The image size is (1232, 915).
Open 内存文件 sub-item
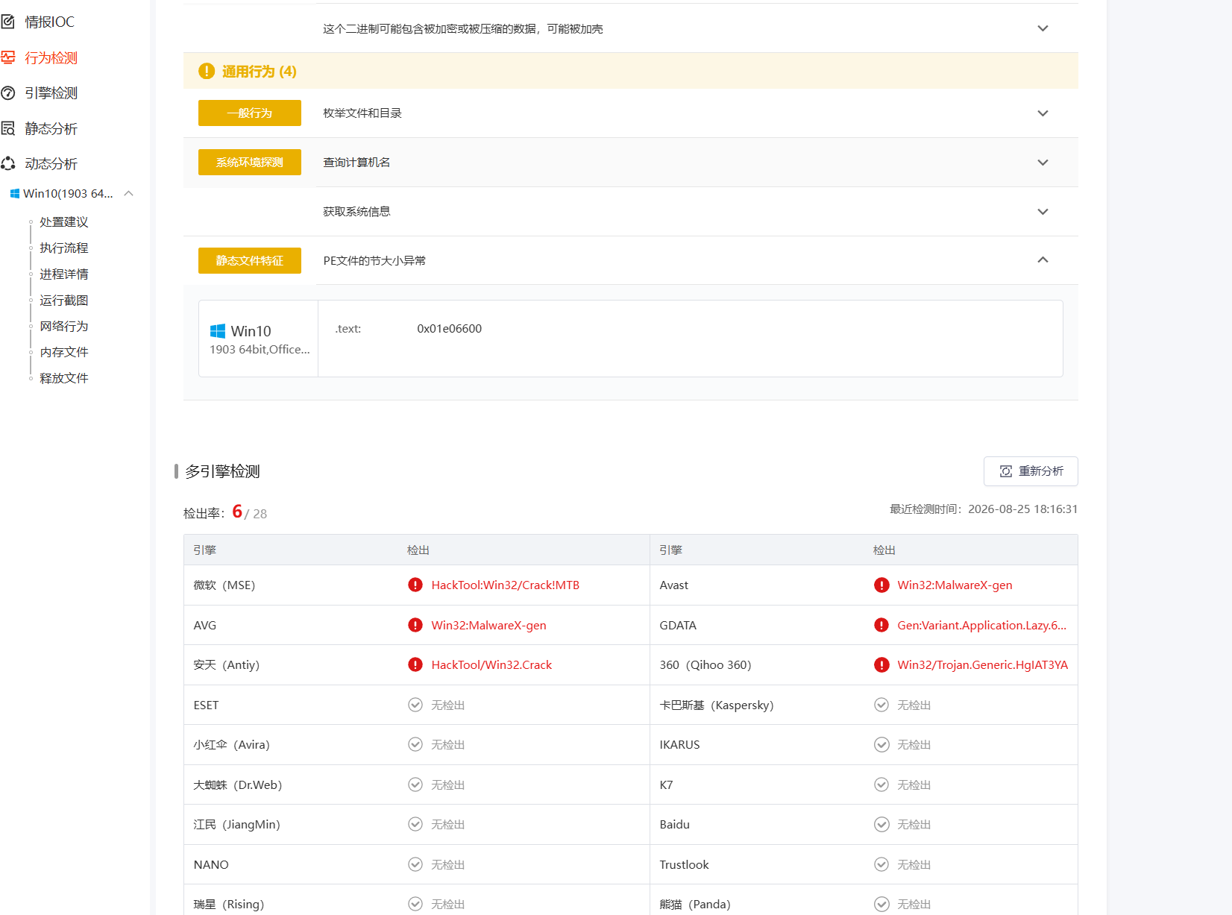pyautogui.click(x=64, y=352)
